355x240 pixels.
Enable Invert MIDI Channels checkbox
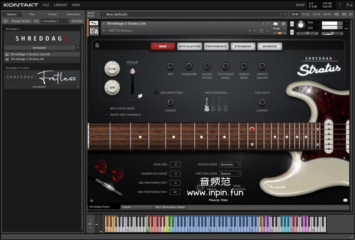(x=106, y=115)
